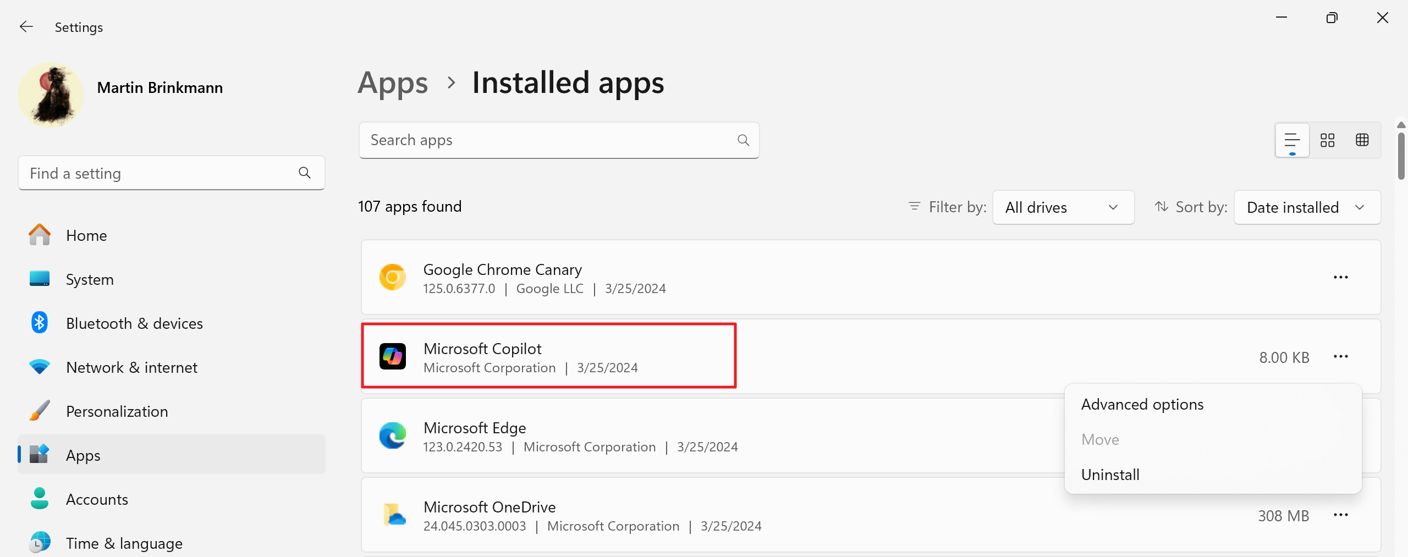Open Accounts settings
The width and height of the screenshot is (1408, 557).
pyautogui.click(x=172, y=499)
